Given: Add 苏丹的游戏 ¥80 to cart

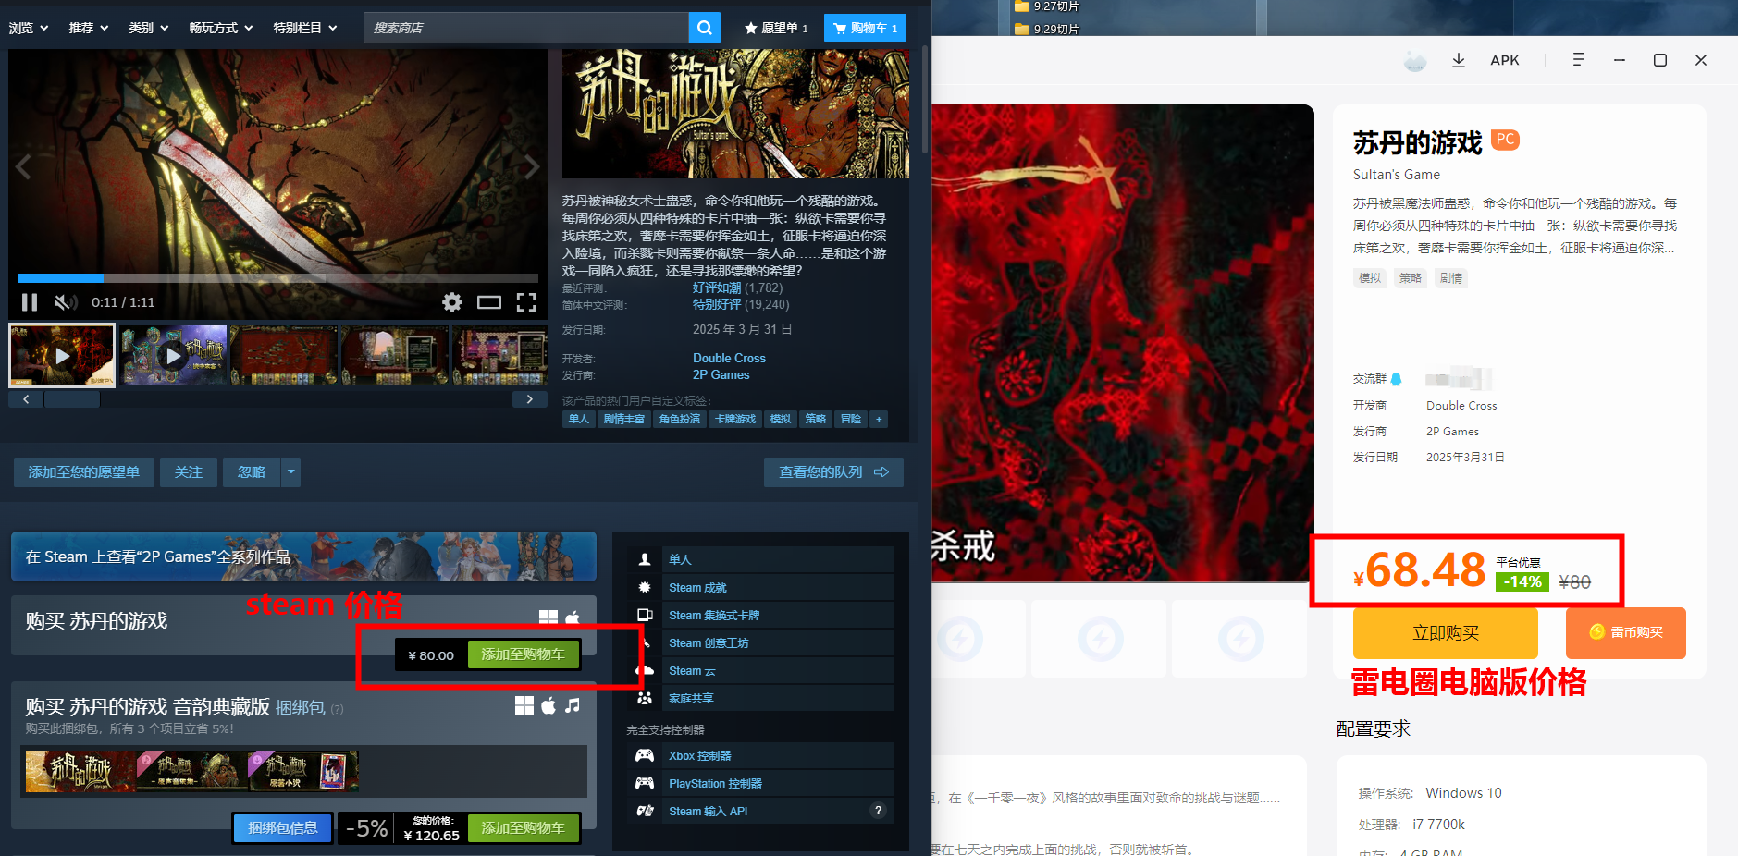Looking at the screenshot, I should pos(524,654).
